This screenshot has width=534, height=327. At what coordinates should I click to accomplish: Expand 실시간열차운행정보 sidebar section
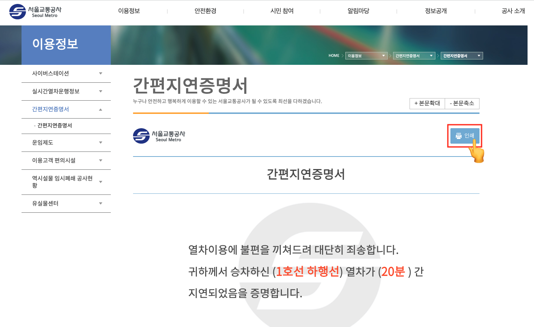tap(66, 91)
